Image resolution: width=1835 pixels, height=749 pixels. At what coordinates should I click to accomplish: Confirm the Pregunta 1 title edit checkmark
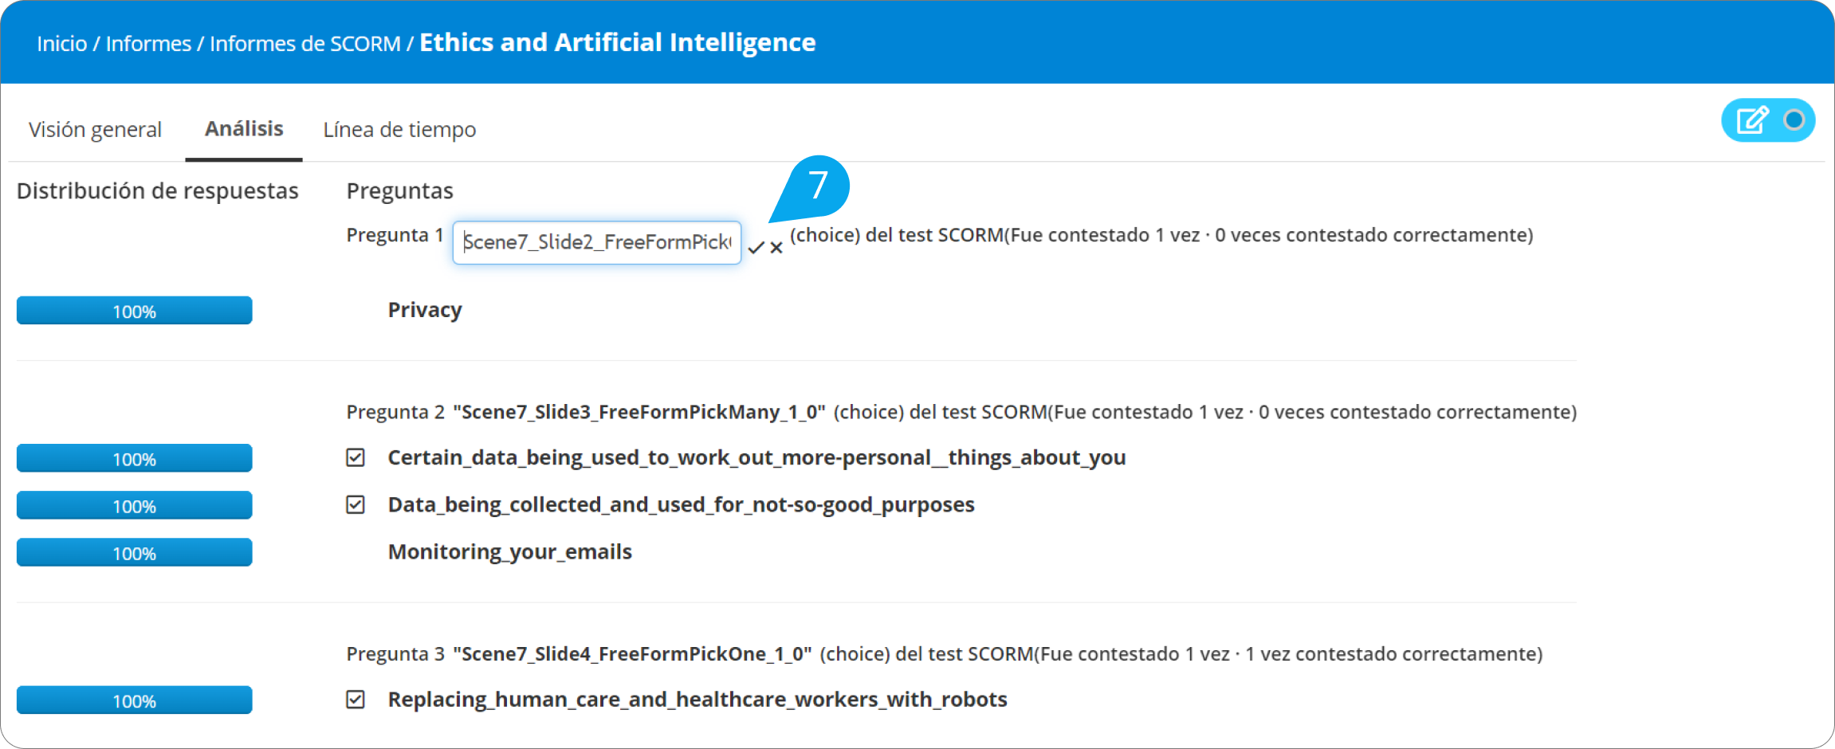coord(756,248)
